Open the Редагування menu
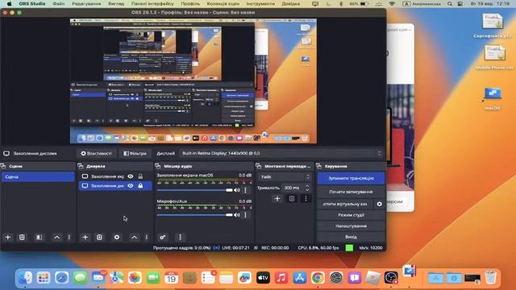516x290 pixels. tap(86, 3)
